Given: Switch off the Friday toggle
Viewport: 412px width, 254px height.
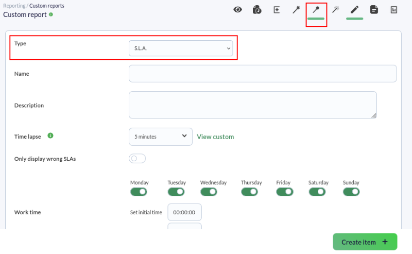Looking at the screenshot, I should point(285,192).
